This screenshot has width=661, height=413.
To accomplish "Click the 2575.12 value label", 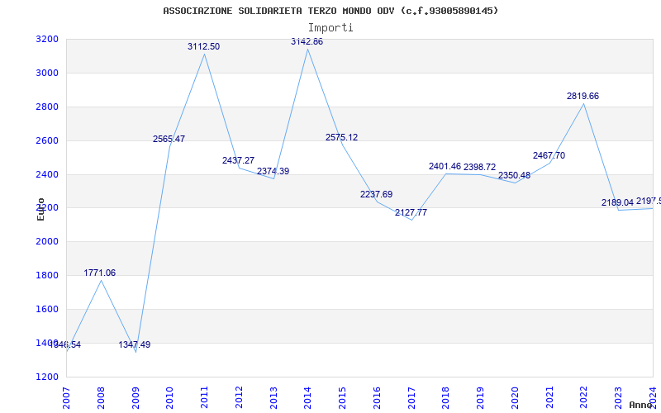I will (341, 137).
